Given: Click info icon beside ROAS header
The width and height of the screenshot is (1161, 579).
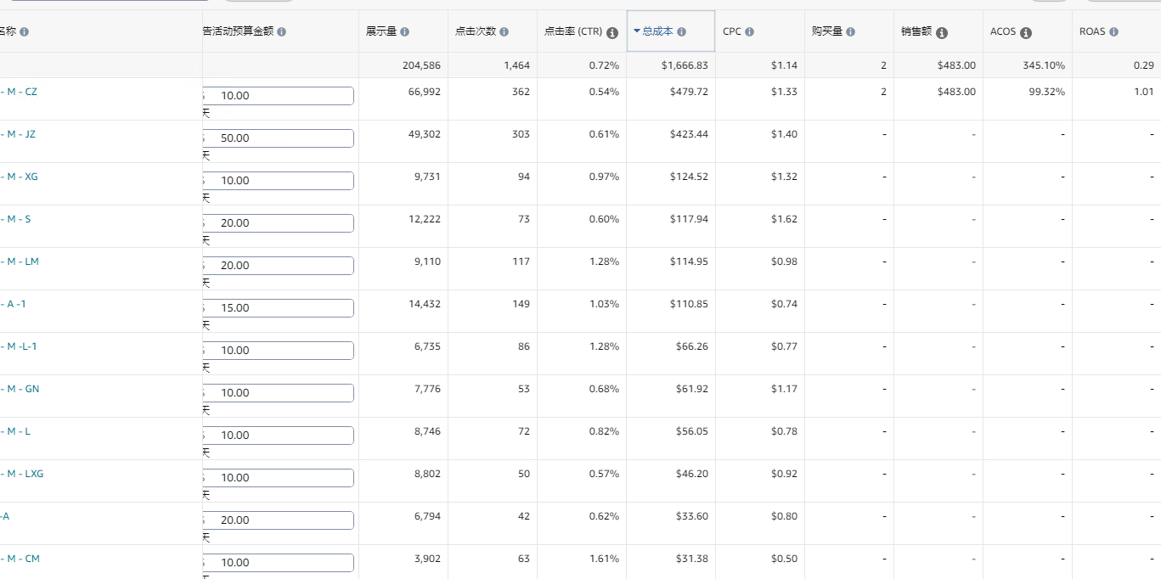Looking at the screenshot, I should [1113, 32].
